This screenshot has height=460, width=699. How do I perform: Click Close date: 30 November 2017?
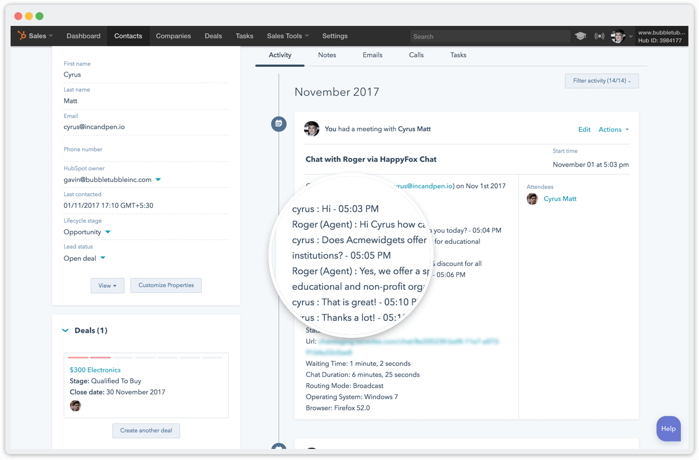pos(118,392)
